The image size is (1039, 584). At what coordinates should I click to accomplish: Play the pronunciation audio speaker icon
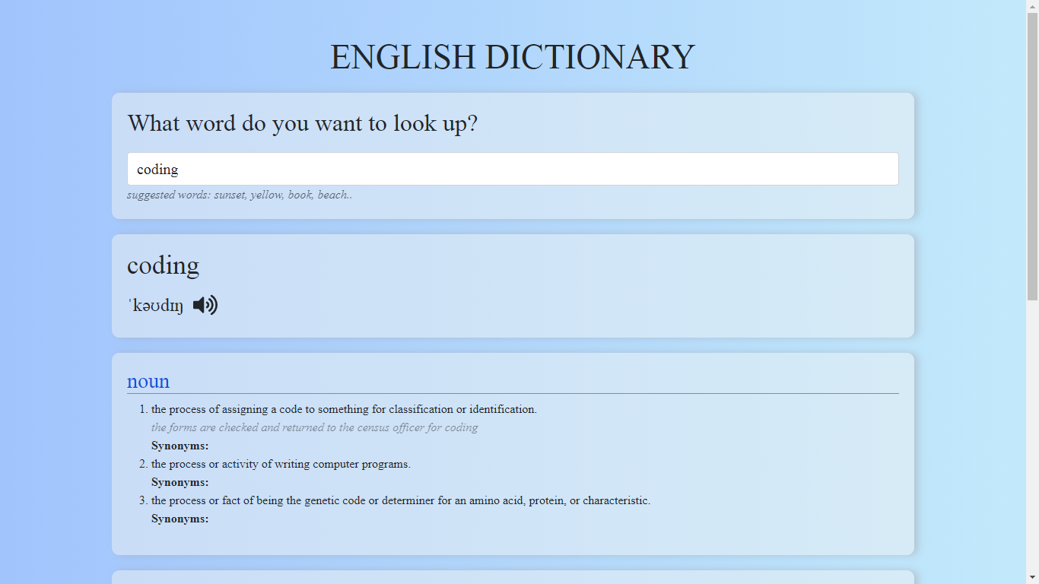point(205,305)
